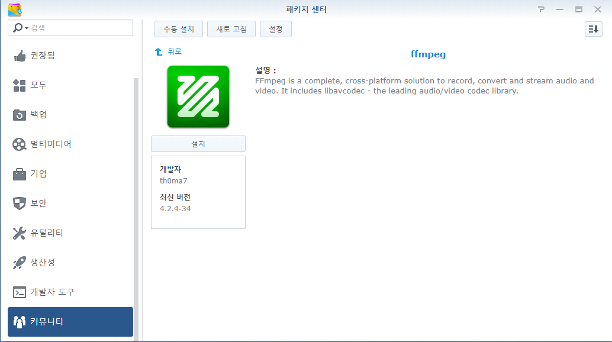Click the terminal icon beside 개발자 도구
612x342 pixels.
tap(19, 292)
